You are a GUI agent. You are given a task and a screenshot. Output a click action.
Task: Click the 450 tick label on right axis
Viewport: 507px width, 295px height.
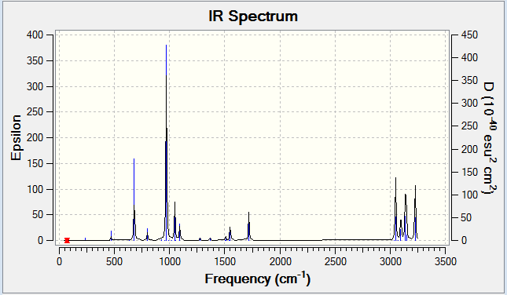point(469,35)
